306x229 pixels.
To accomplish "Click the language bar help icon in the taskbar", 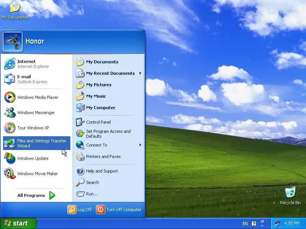I will [x=254, y=224].
